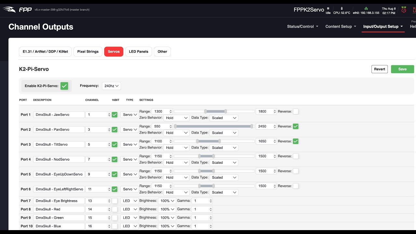
Task: Click the Revert button
Action: tap(380, 69)
